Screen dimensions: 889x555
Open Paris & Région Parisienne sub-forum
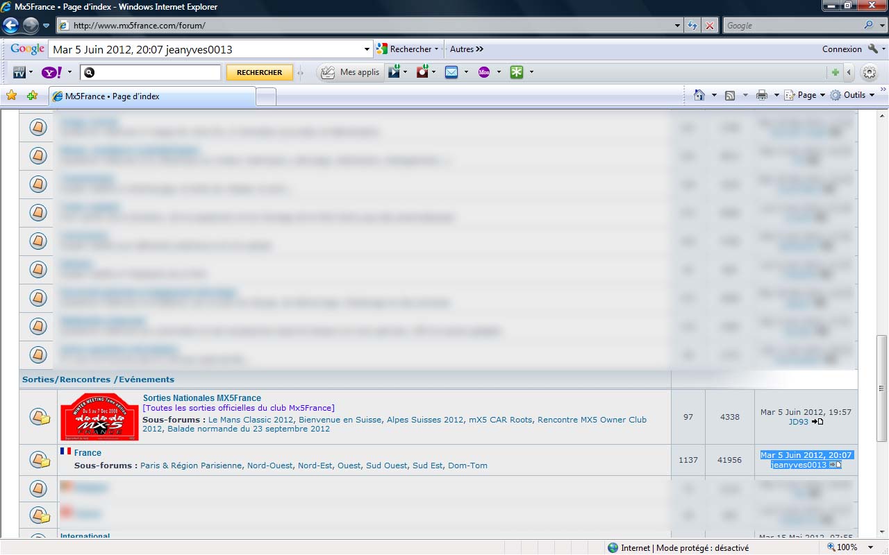click(x=191, y=466)
